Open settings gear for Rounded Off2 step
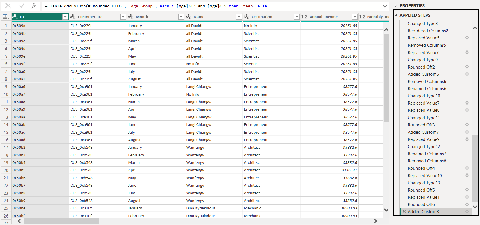This screenshot has width=480, height=225. pyautogui.click(x=467, y=67)
